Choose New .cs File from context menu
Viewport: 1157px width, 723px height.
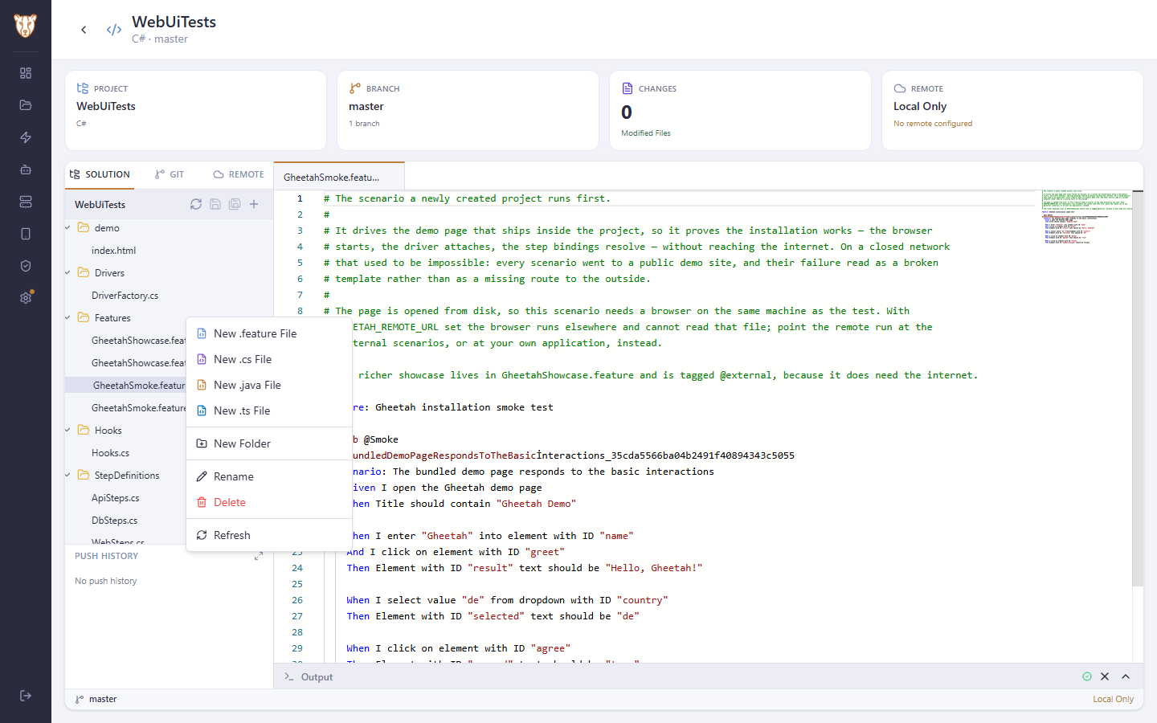click(x=269, y=359)
